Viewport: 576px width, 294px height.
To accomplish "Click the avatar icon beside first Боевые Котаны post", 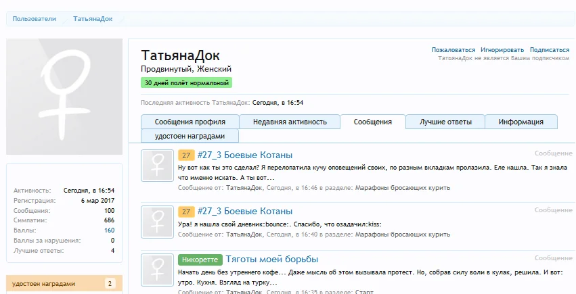I will click(158, 165).
